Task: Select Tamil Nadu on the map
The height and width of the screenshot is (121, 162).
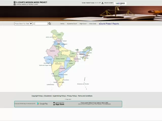Action: [61, 82]
